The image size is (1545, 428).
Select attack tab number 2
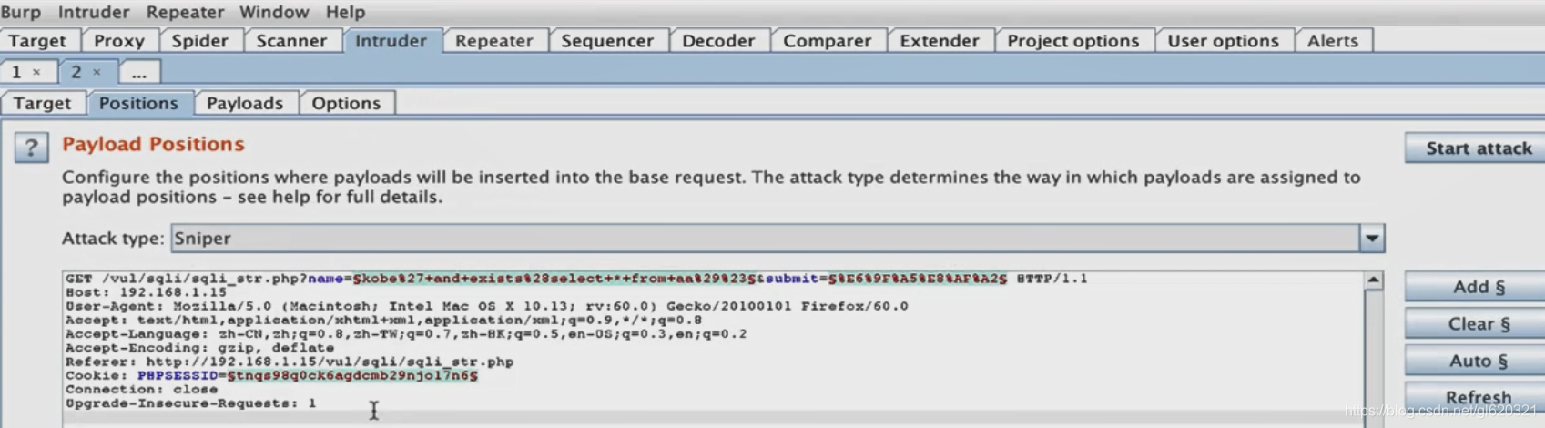coord(76,72)
